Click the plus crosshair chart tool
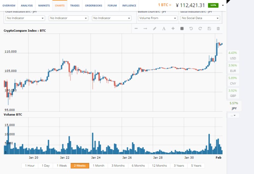The height and width of the screenshot is (174, 254). [x=173, y=28]
